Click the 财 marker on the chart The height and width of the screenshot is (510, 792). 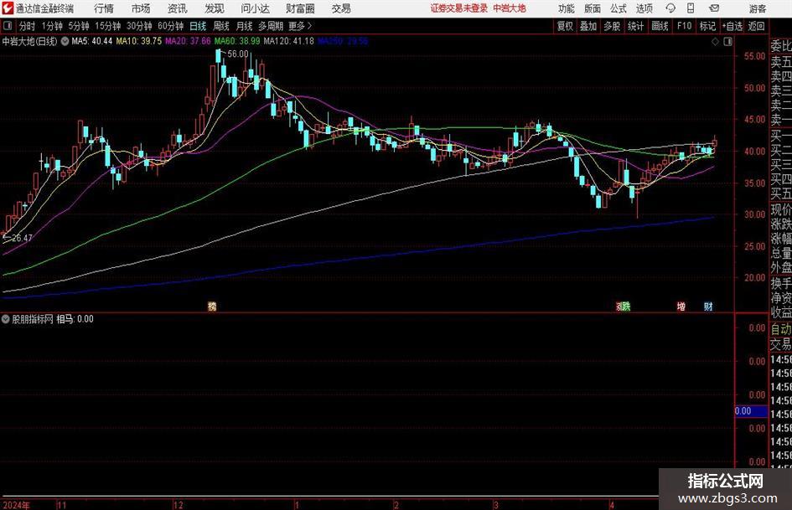708,307
